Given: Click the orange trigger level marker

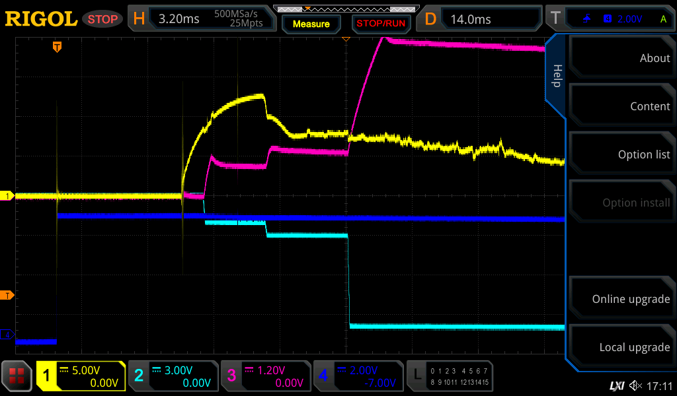Looking at the screenshot, I should click(8, 295).
